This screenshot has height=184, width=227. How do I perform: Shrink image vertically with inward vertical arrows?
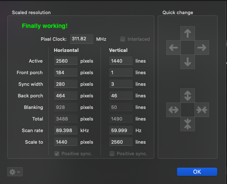(x=188, y=124)
